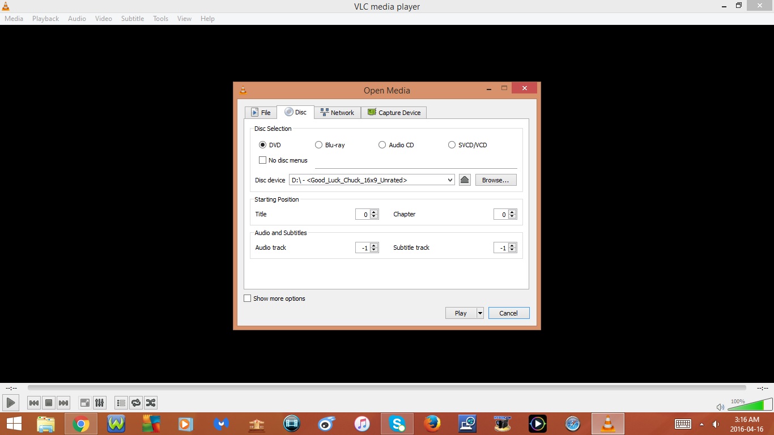774x435 pixels.
Task: Open the Tools menu
Action: pos(161,19)
